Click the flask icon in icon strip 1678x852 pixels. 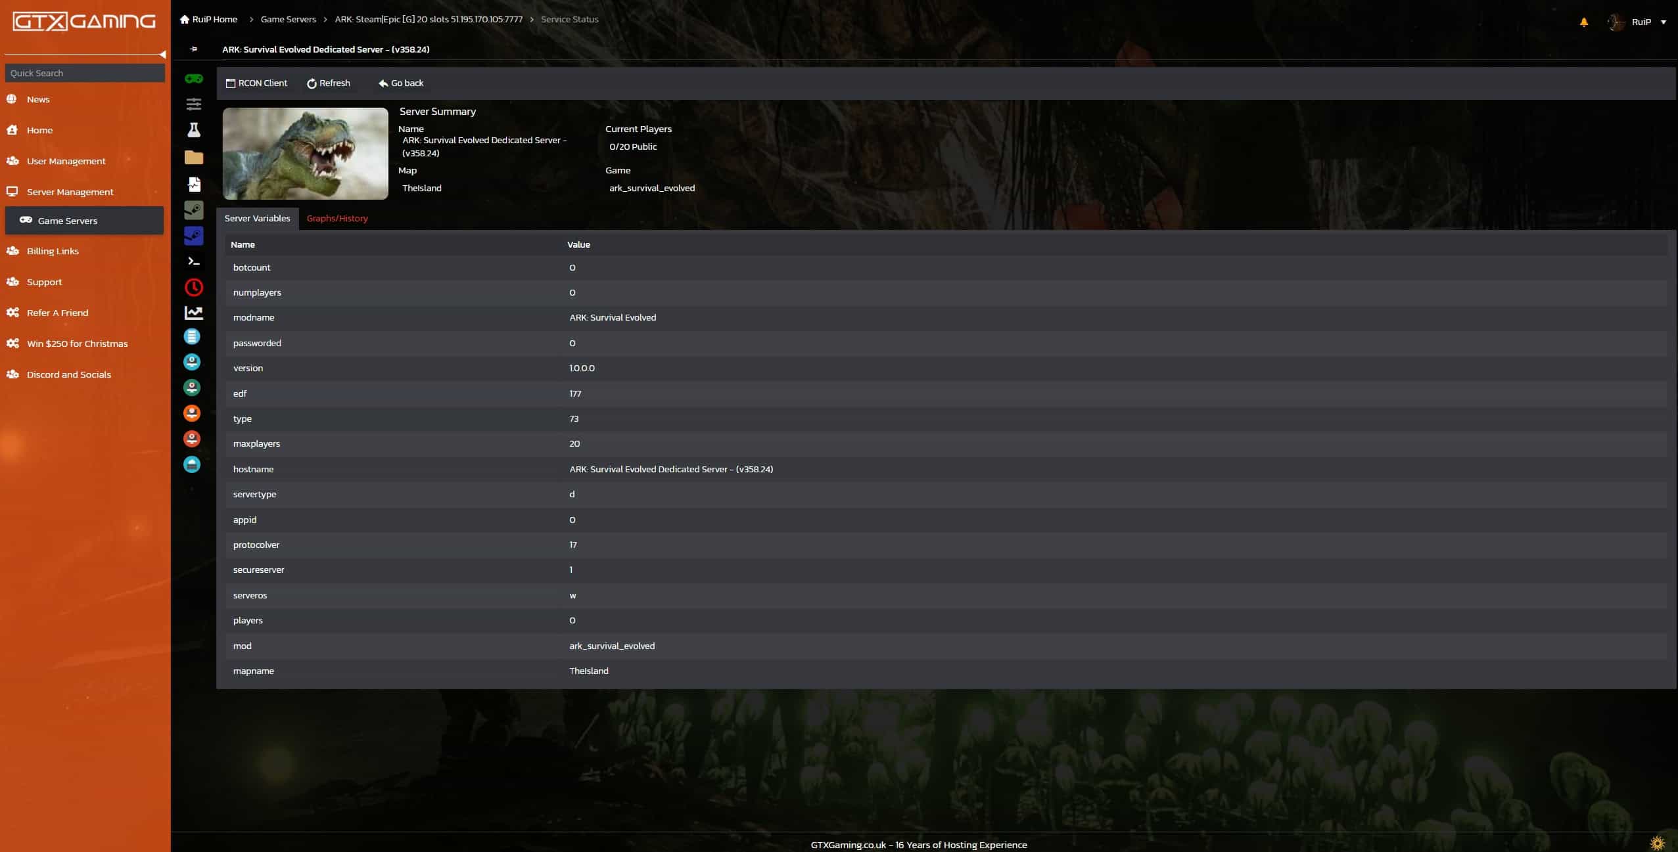(x=193, y=130)
